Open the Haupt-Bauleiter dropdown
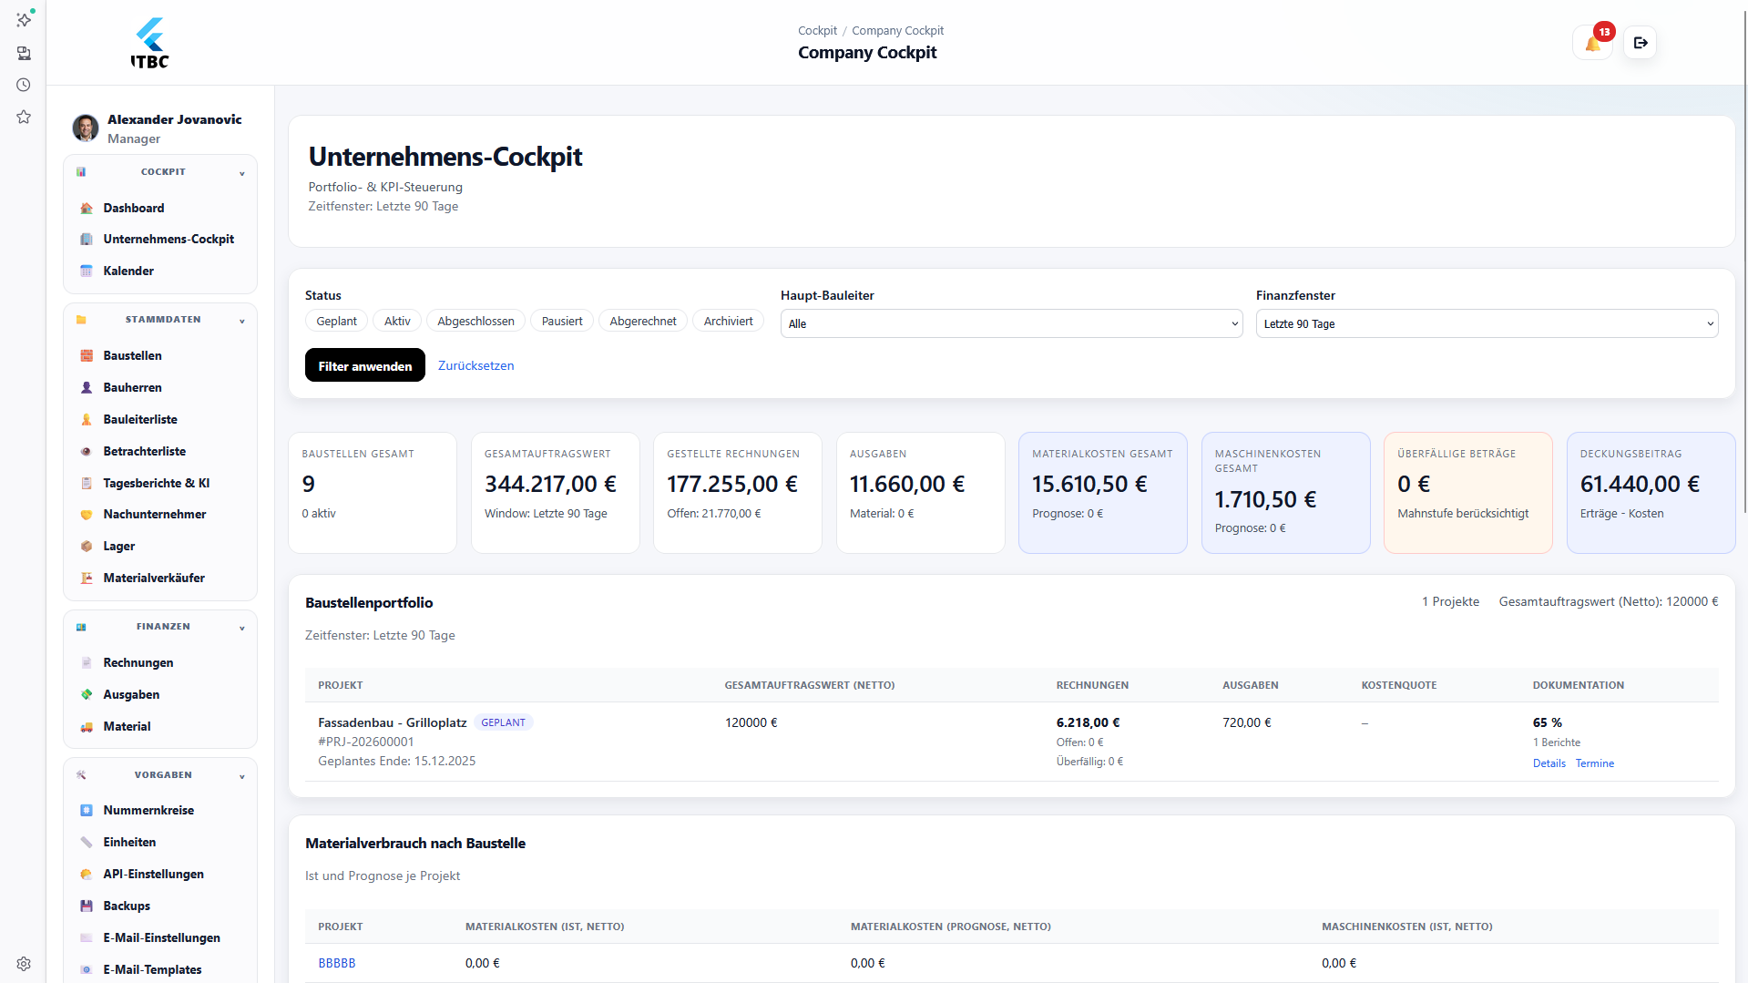The width and height of the screenshot is (1748, 983). point(1011,323)
